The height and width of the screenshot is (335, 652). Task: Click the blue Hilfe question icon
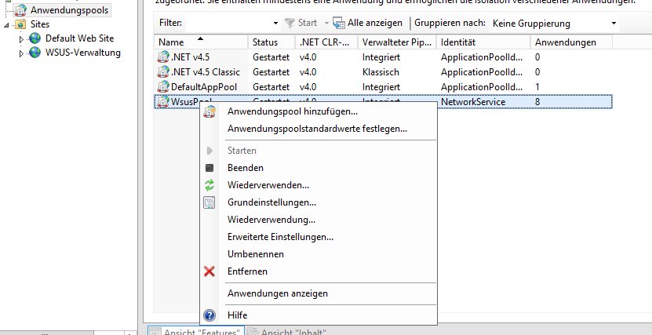coord(209,315)
